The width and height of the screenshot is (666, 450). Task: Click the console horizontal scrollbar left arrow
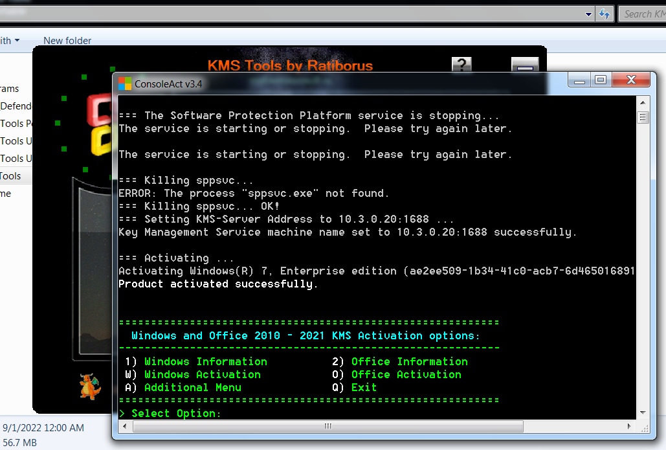coord(124,426)
